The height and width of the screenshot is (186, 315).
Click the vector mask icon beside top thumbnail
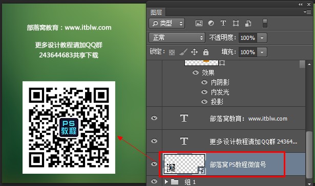click(222, 63)
